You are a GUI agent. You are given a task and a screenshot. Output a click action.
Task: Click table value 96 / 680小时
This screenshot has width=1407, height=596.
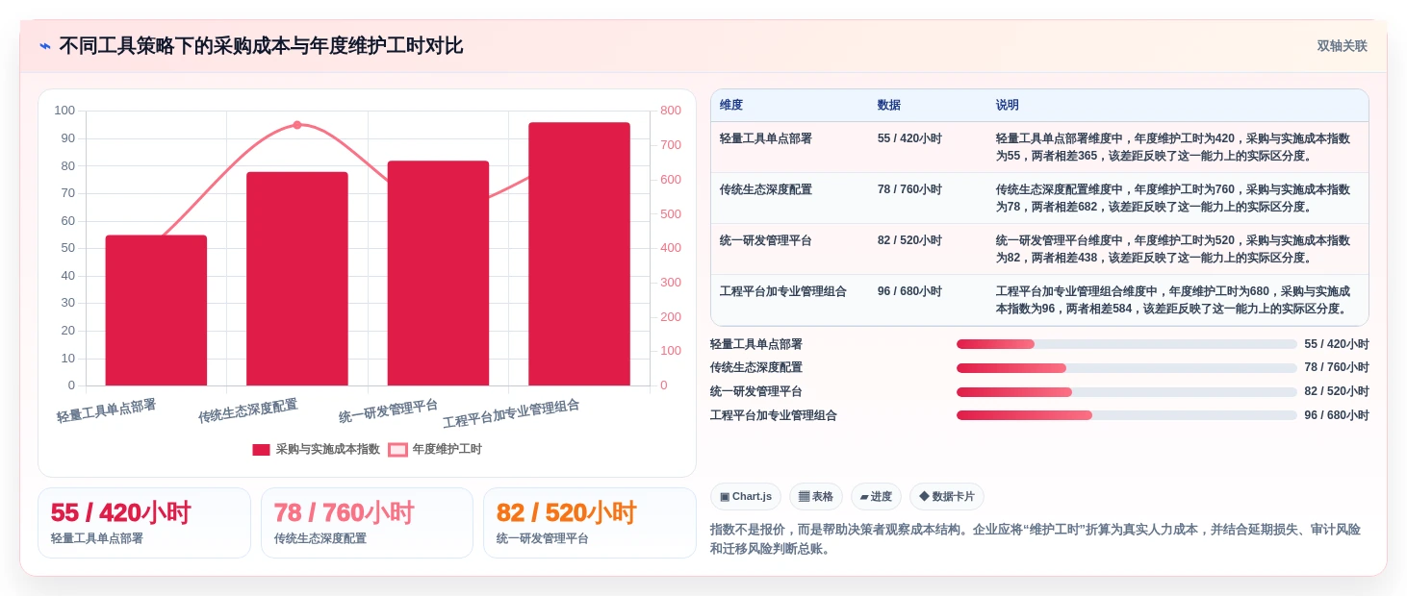tap(909, 291)
